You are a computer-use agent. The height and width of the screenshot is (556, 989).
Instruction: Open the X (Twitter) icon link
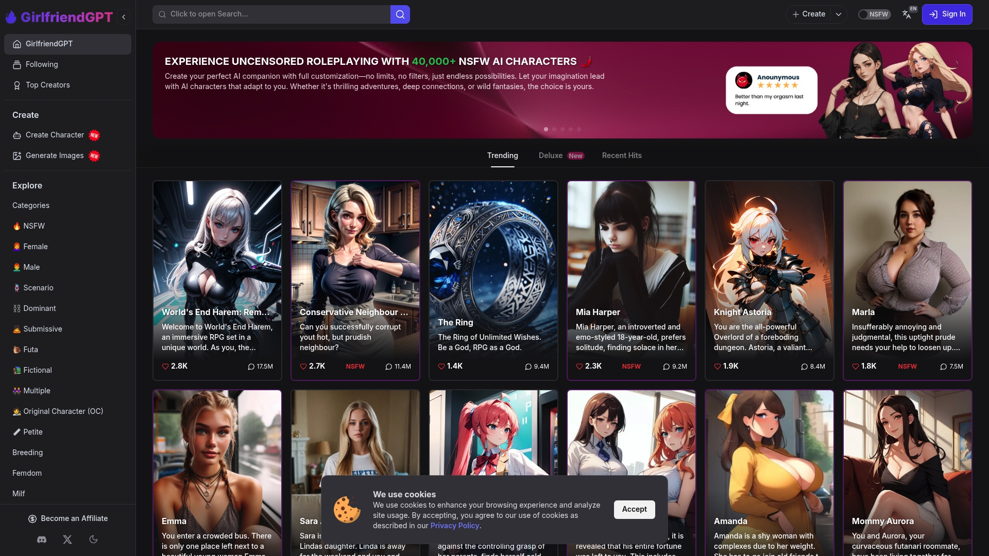click(x=67, y=540)
